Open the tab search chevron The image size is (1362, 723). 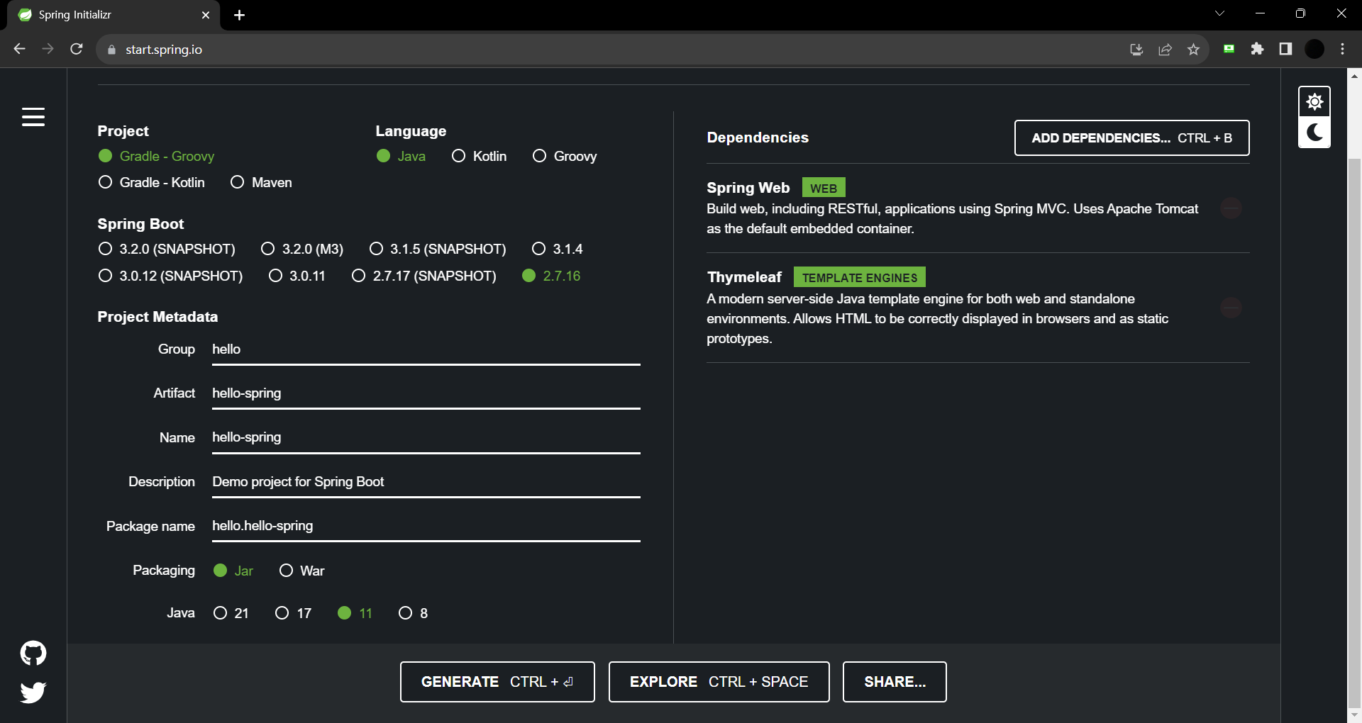click(1219, 13)
